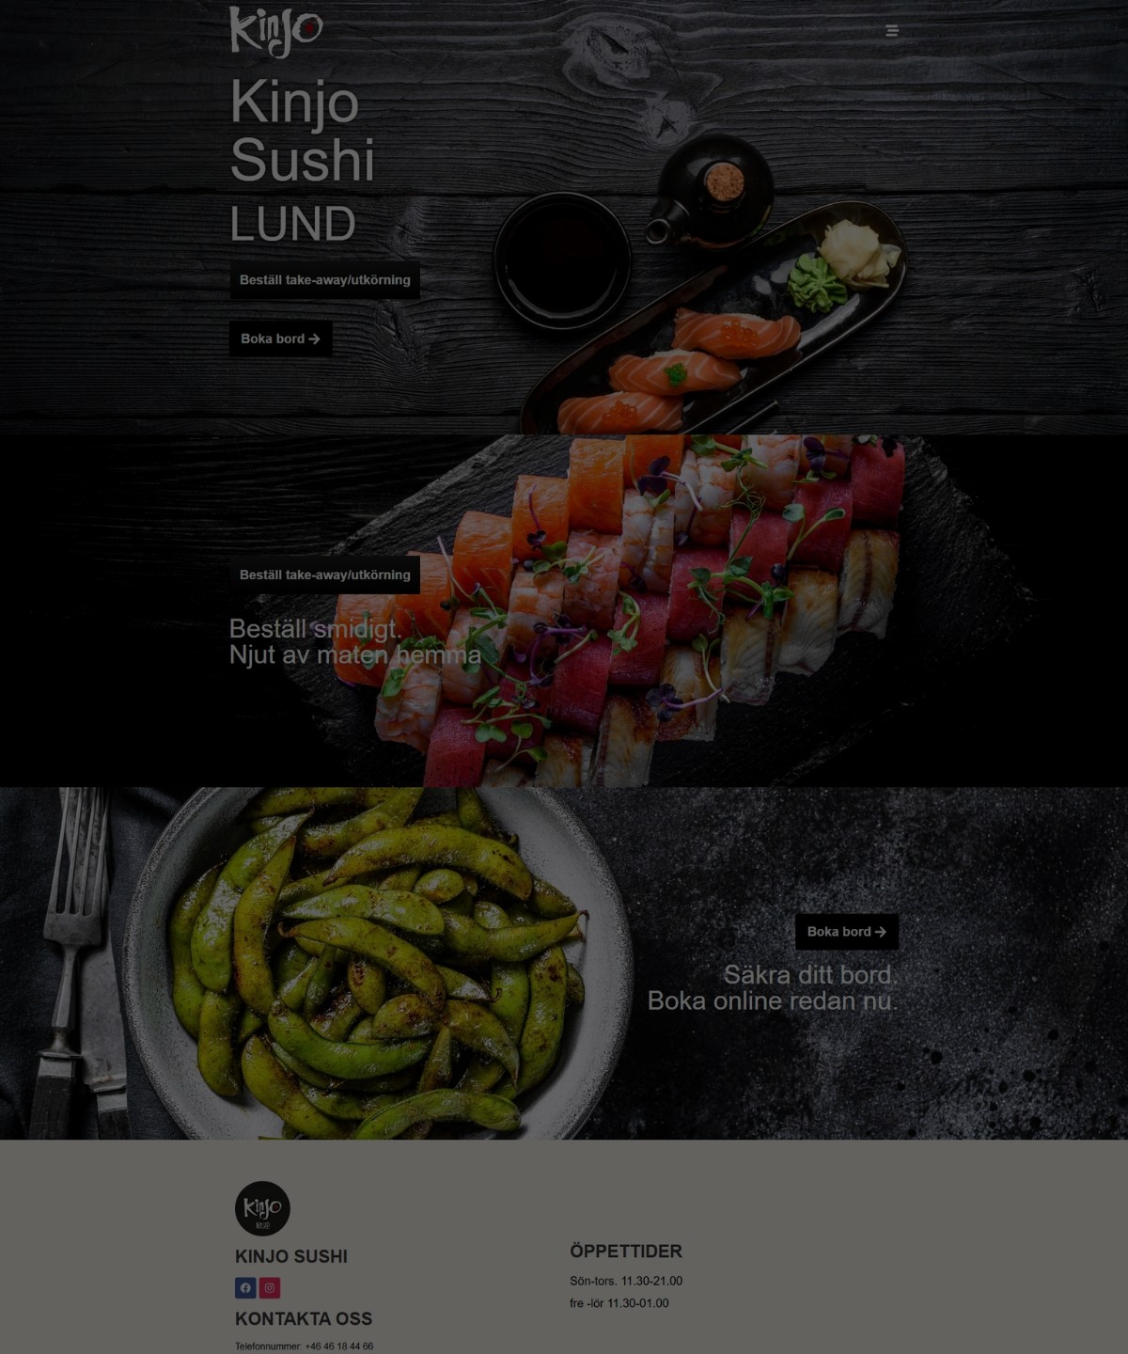Click the LUND heading text

(293, 225)
